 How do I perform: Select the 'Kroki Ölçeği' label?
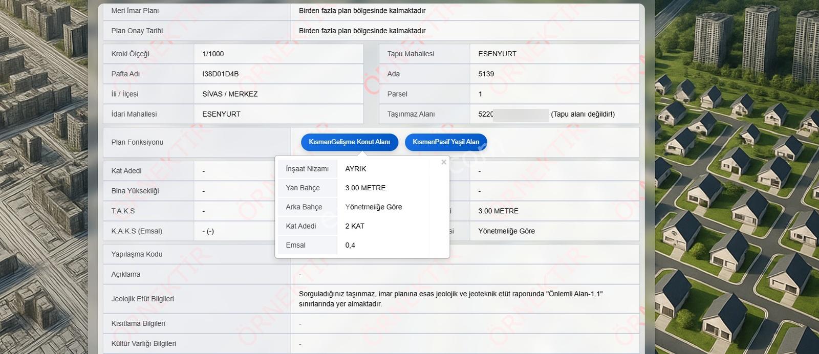point(131,54)
